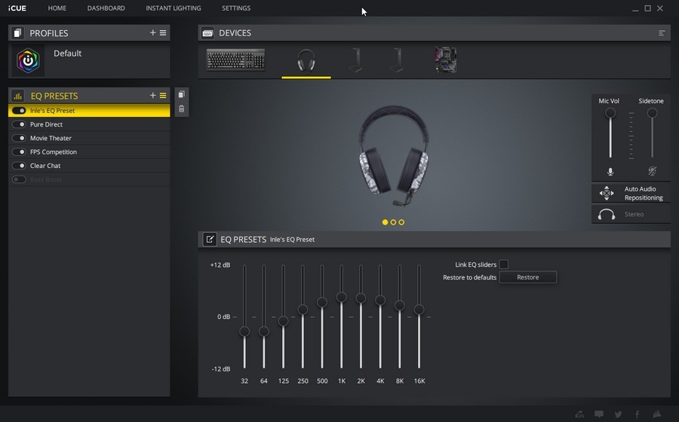Viewport: 679px width, 422px height.
Task: Toggle the Movie Theater preset switch
Action: point(19,138)
